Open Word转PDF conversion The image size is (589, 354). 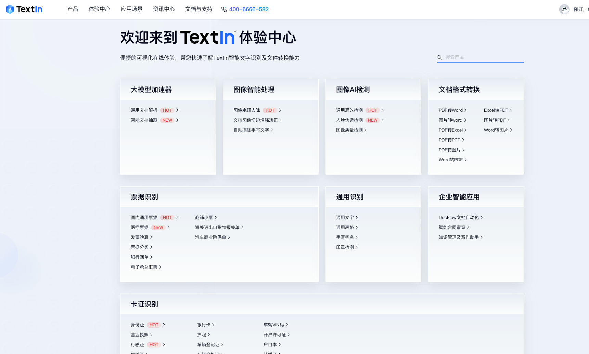pos(451,160)
